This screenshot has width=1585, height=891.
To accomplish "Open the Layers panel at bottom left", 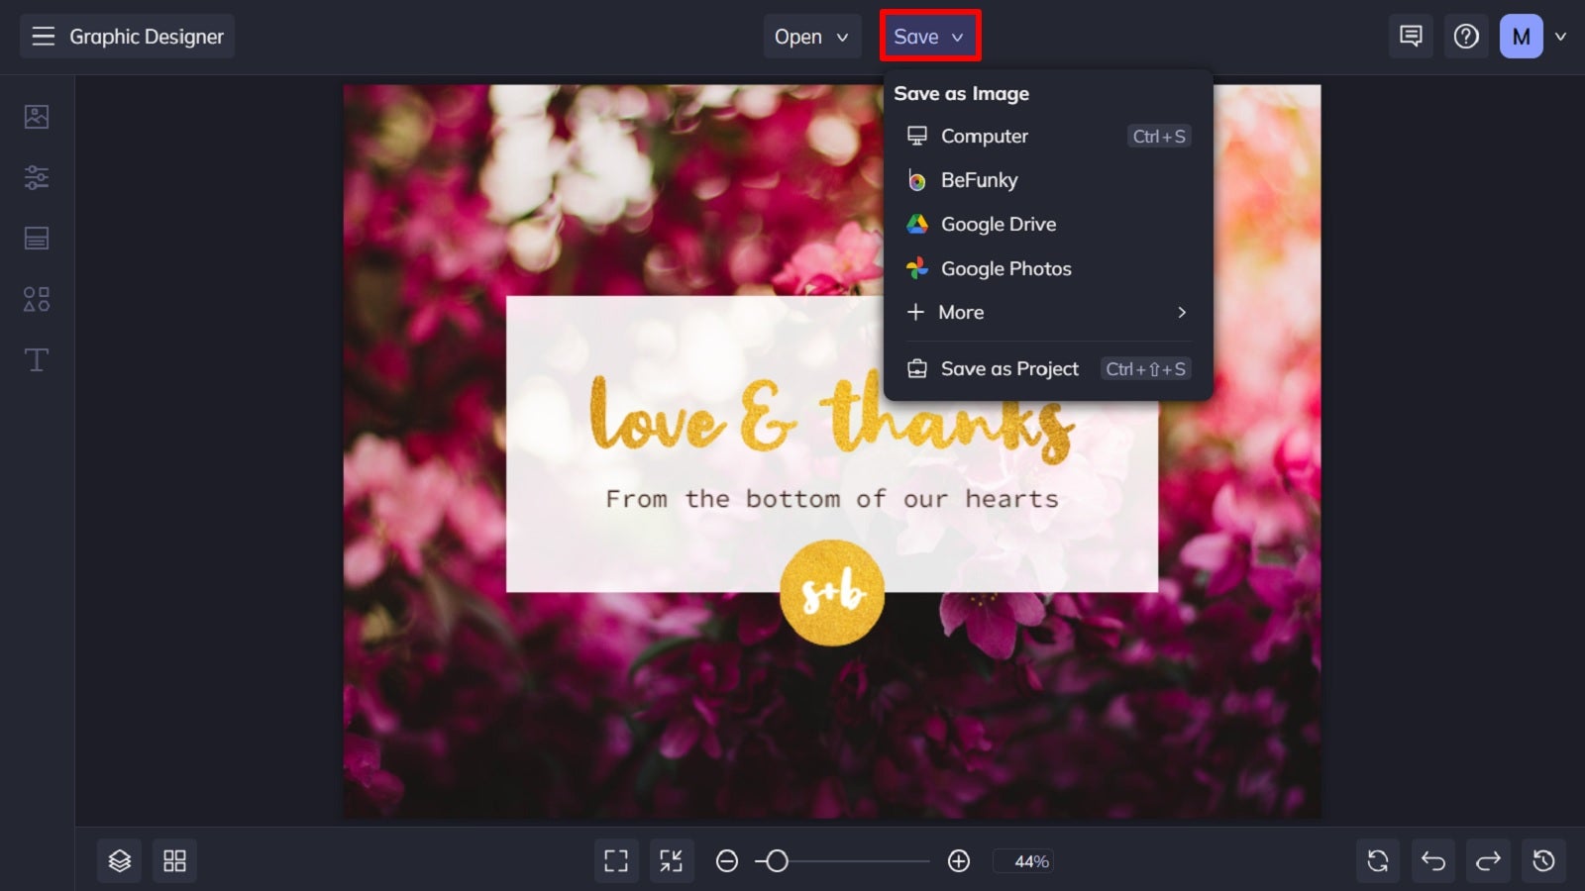I will point(119,860).
